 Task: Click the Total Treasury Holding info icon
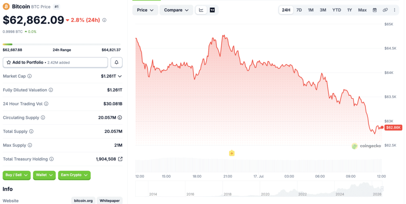52,159
